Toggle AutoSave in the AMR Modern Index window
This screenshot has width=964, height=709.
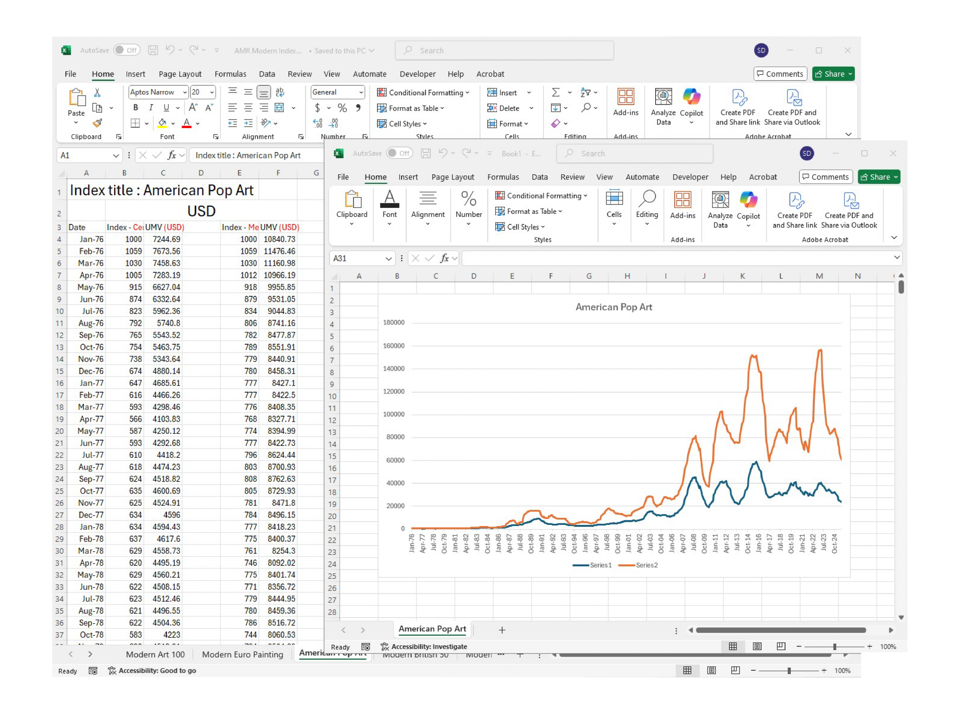127,50
